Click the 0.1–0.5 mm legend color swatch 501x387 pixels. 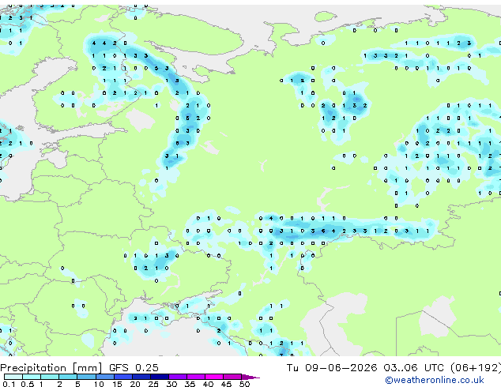tap(13, 377)
